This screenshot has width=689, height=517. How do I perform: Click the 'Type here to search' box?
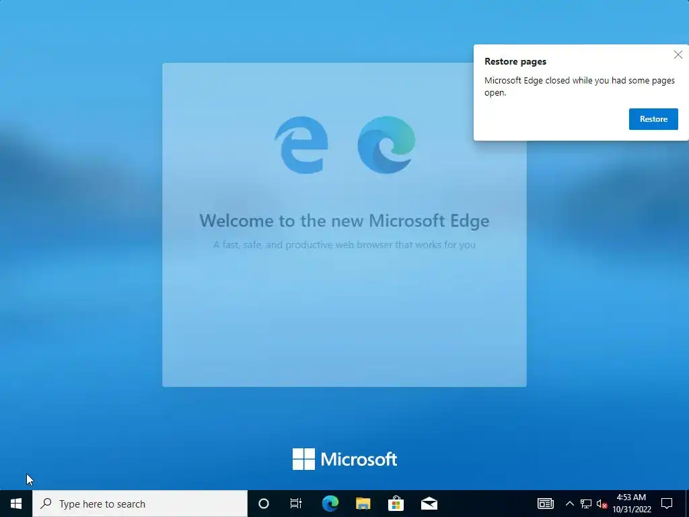[x=140, y=504]
